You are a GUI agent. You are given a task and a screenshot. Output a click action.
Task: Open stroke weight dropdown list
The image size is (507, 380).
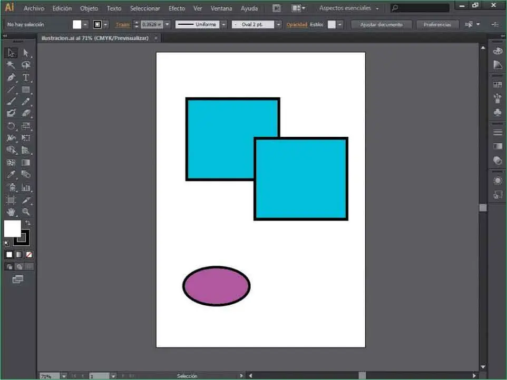point(167,25)
